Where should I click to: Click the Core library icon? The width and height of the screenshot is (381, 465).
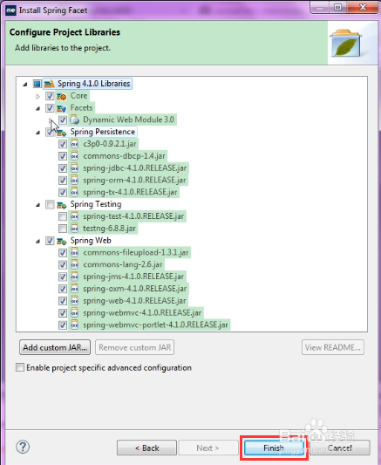[x=62, y=96]
